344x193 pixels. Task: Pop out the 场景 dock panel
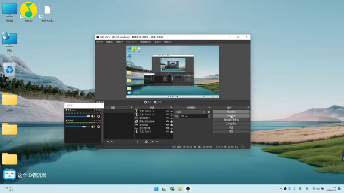point(132,108)
